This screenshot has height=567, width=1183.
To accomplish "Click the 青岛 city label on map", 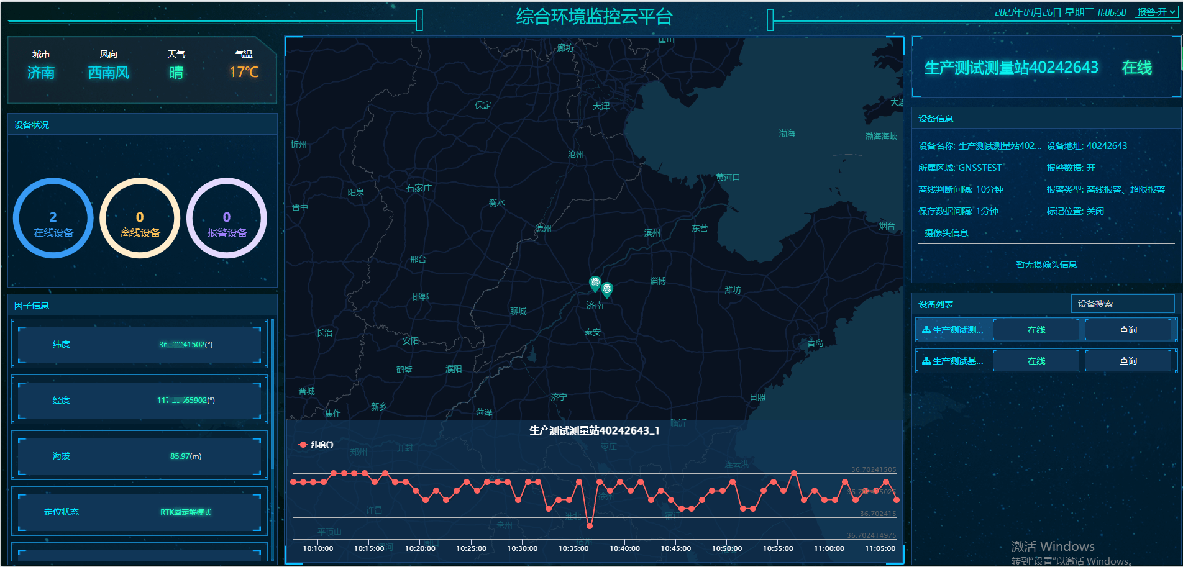I will [815, 343].
